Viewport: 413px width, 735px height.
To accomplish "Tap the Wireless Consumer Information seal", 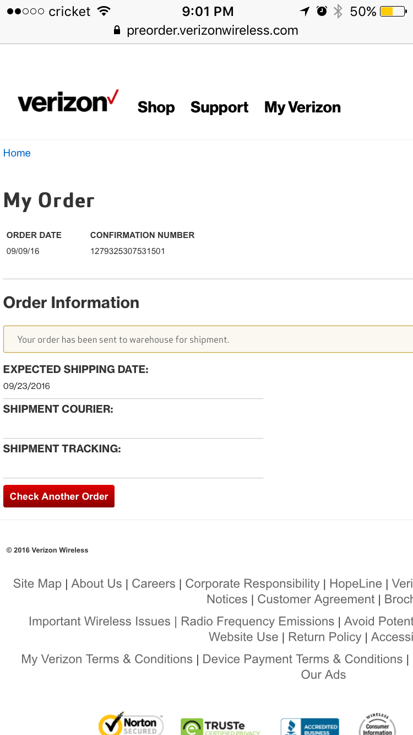I will (377, 724).
